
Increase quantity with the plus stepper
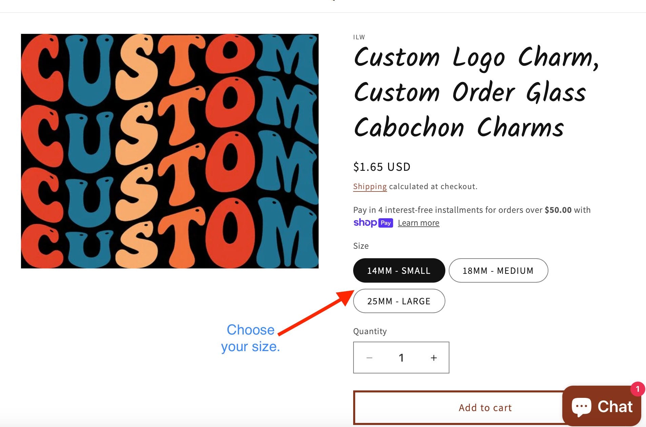coord(433,358)
